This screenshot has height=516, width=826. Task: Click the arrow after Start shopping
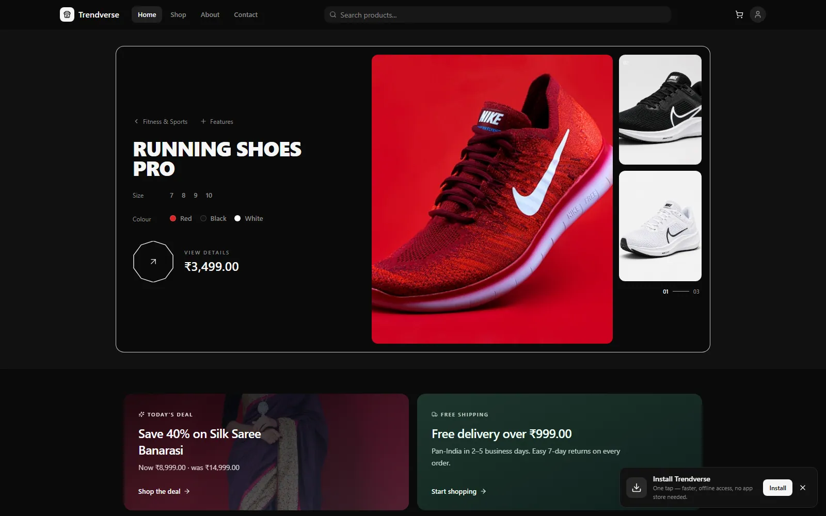coord(483,491)
